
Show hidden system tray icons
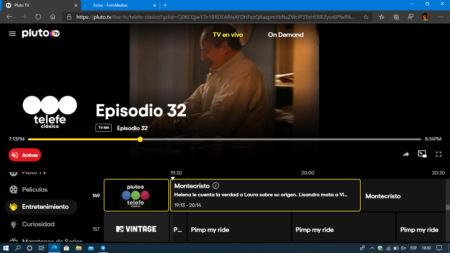click(372, 248)
